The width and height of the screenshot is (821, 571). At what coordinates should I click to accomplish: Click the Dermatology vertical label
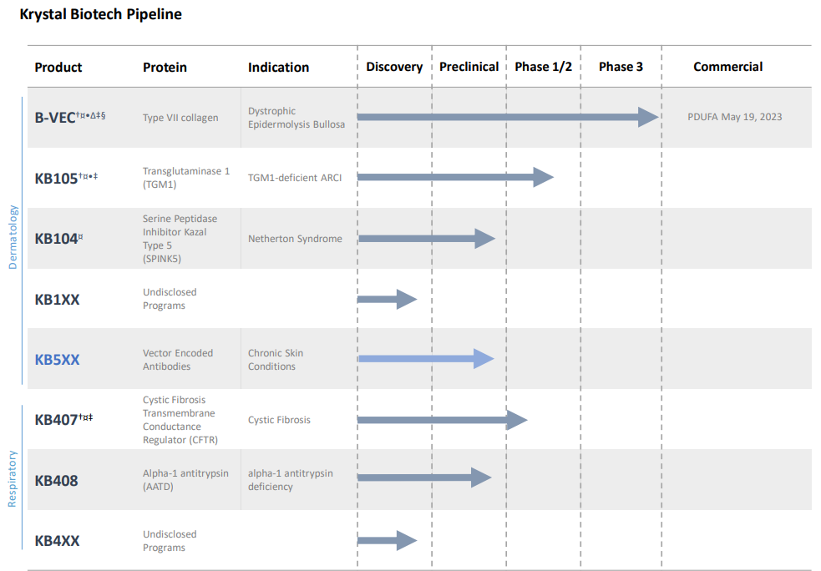click(13, 236)
